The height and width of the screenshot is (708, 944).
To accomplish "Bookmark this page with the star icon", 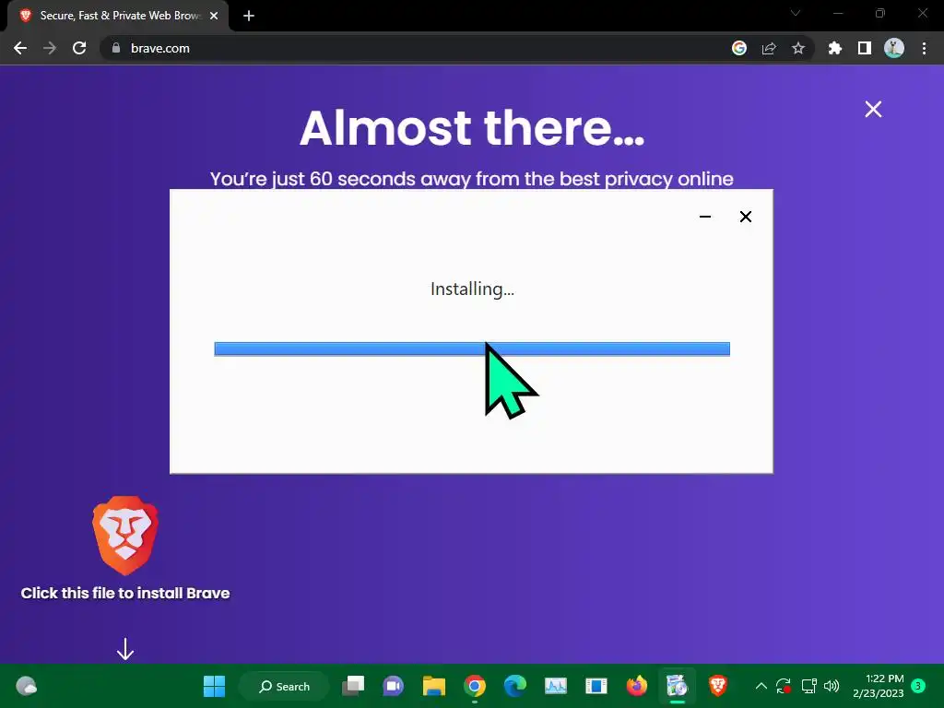I will [x=798, y=48].
